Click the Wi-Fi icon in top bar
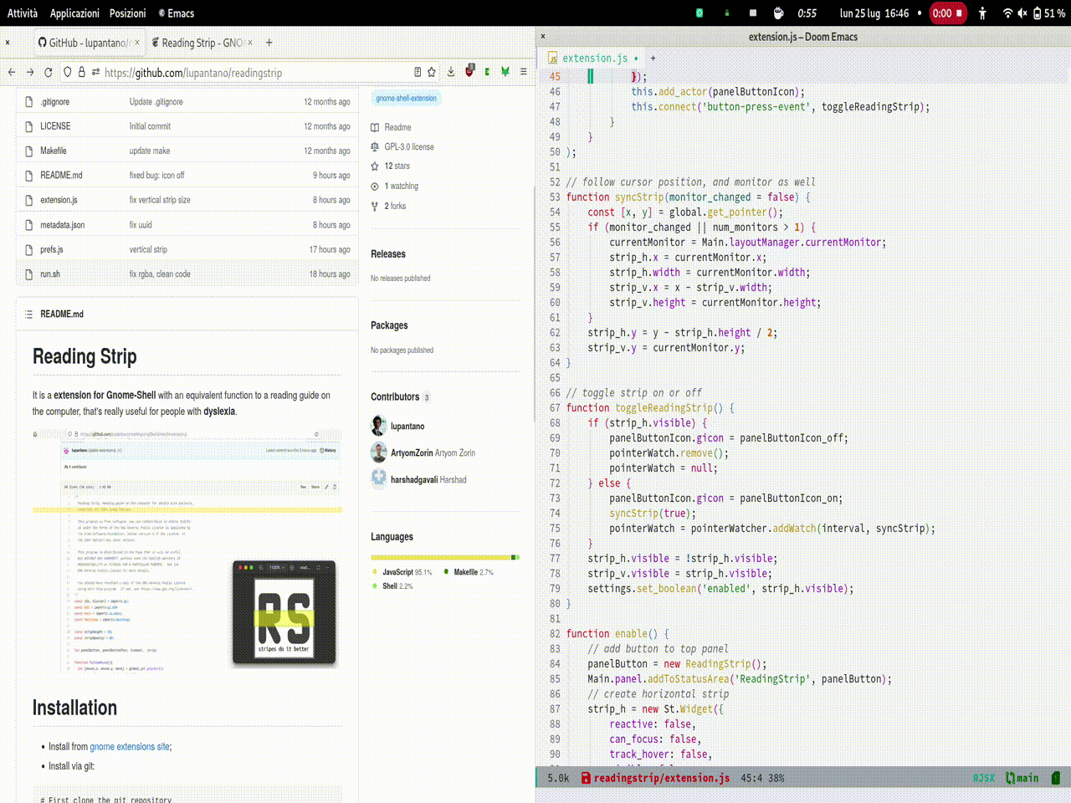The image size is (1071, 803). [1007, 13]
